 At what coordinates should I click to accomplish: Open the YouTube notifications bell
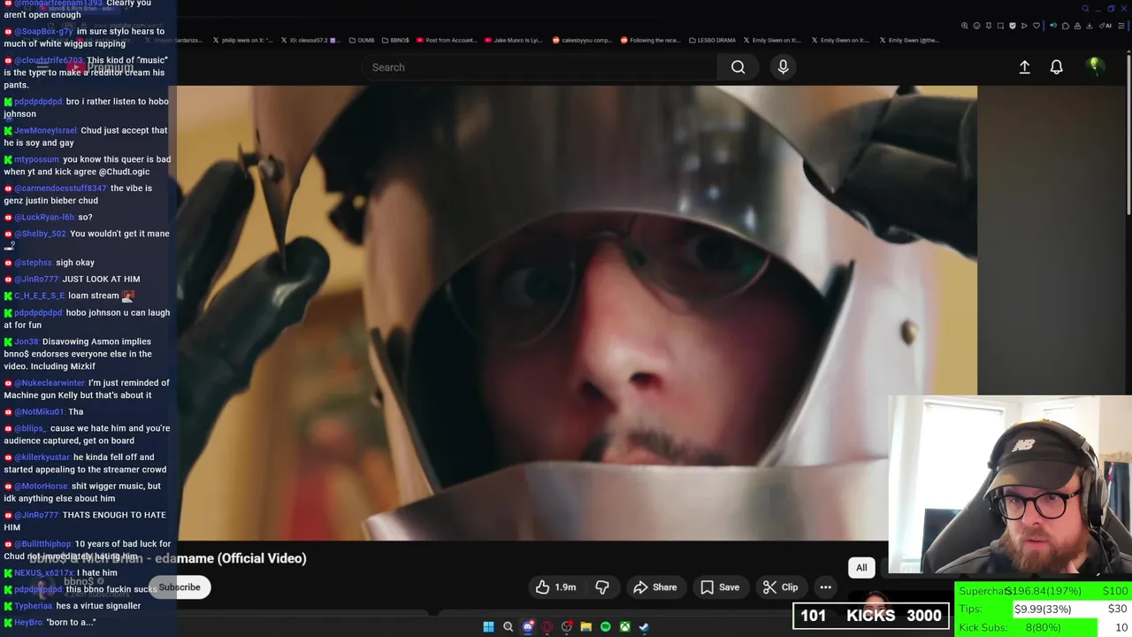coord(1056,67)
